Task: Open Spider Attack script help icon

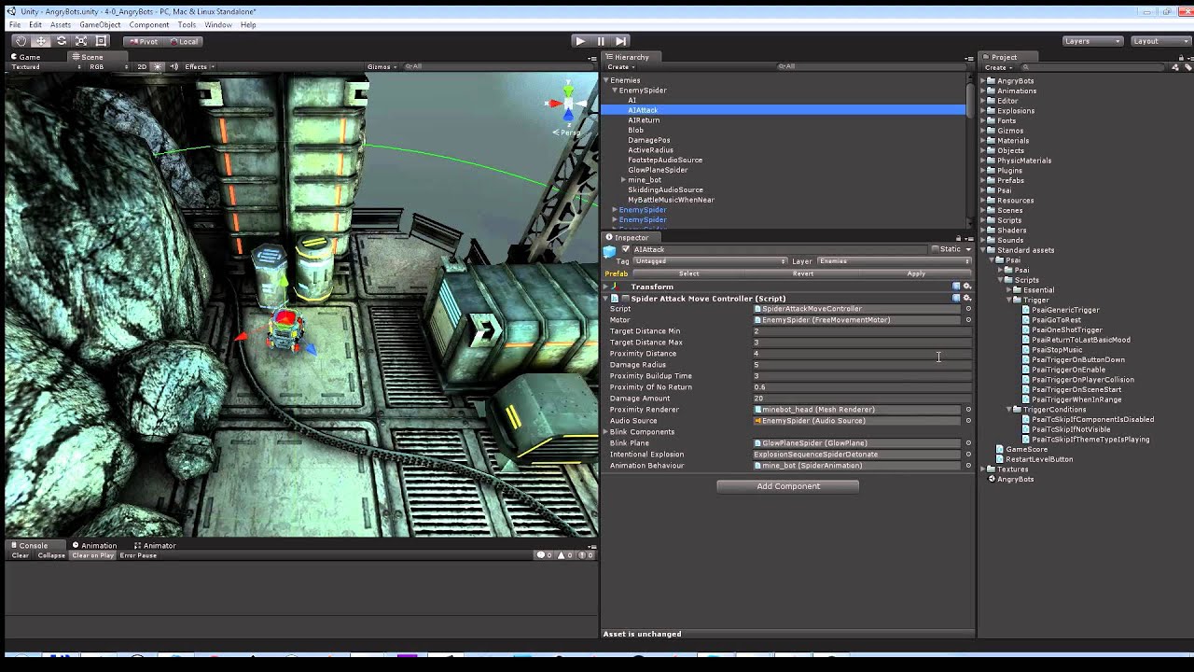Action: 956,299
